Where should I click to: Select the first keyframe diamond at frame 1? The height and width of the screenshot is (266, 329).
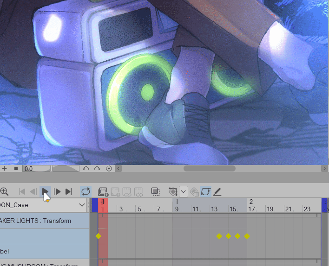click(x=98, y=236)
